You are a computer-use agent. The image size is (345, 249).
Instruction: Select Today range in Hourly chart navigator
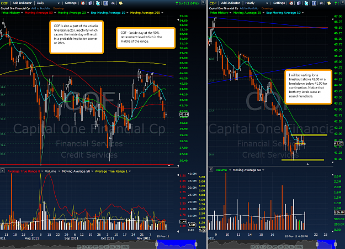[x=299, y=247]
